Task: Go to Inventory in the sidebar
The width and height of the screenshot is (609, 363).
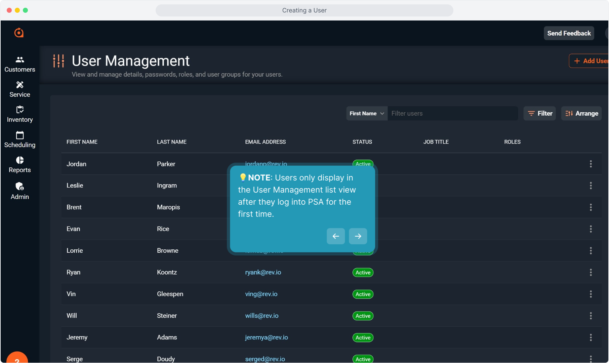Action: (x=20, y=114)
